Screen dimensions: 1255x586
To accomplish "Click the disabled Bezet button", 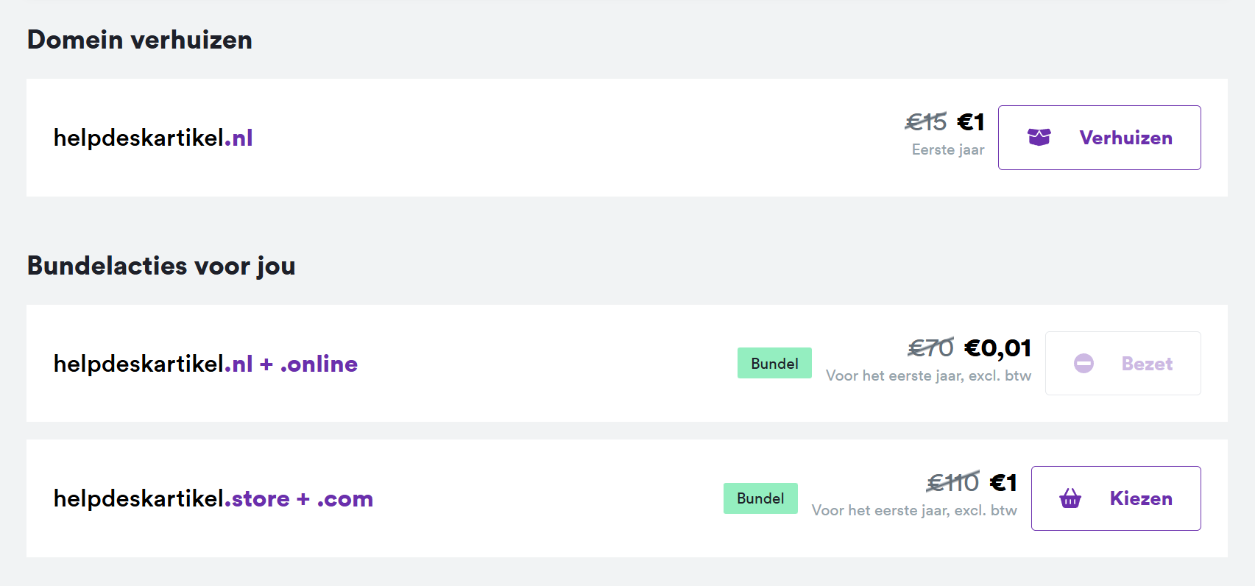I will click(x=1123, y=364).
